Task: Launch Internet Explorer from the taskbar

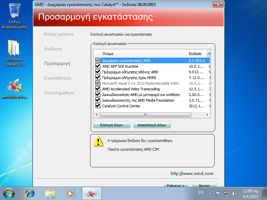Action: click(30, 194)
